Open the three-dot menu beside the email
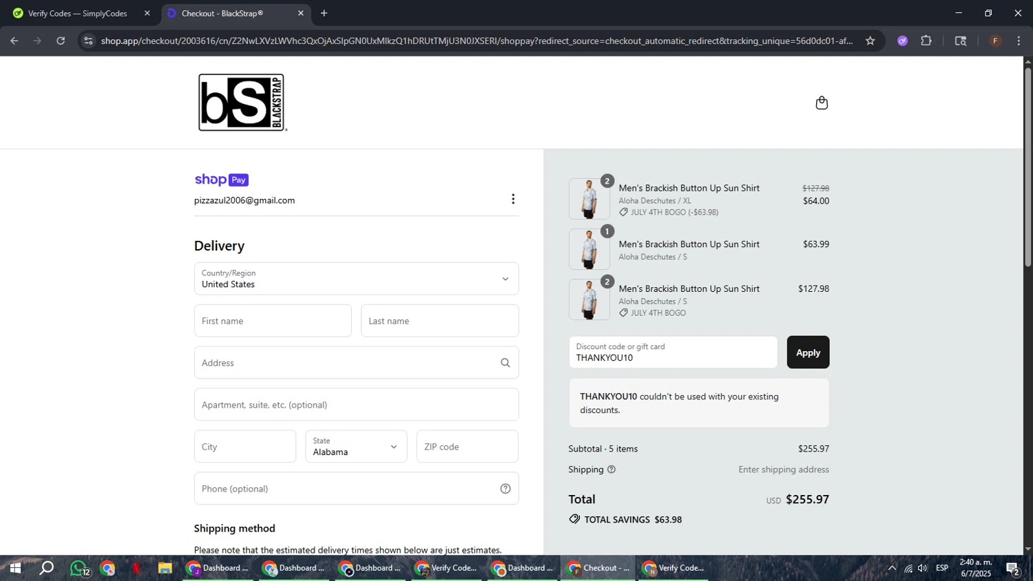 [512, 199]
